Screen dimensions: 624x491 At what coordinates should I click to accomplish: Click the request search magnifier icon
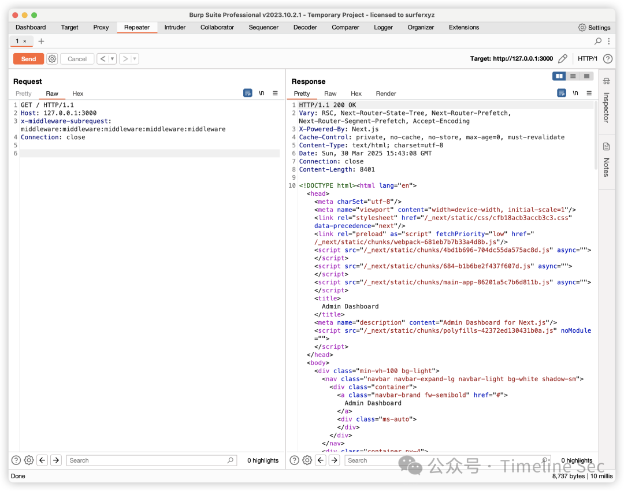click(x=231, y=460)
